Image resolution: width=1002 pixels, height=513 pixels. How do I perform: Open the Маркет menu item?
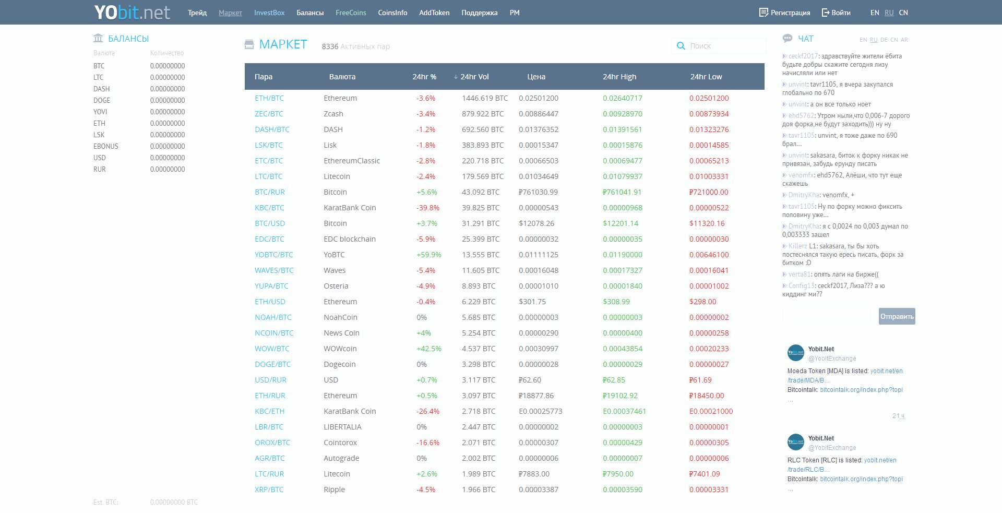230,13
